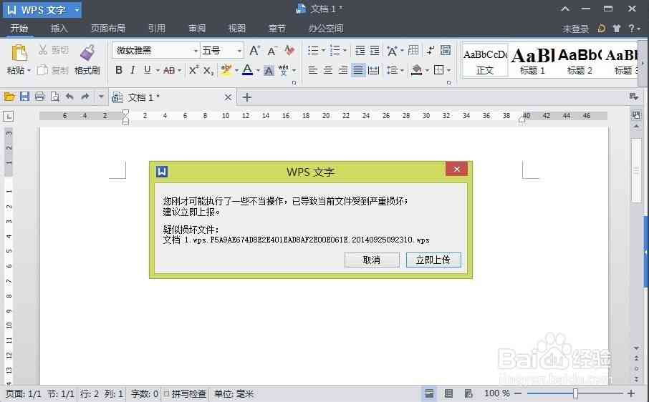The width and height of the screenshot is (649, 402).
Task: Click the redo arrow icon
Action: [x=85, y=97]
